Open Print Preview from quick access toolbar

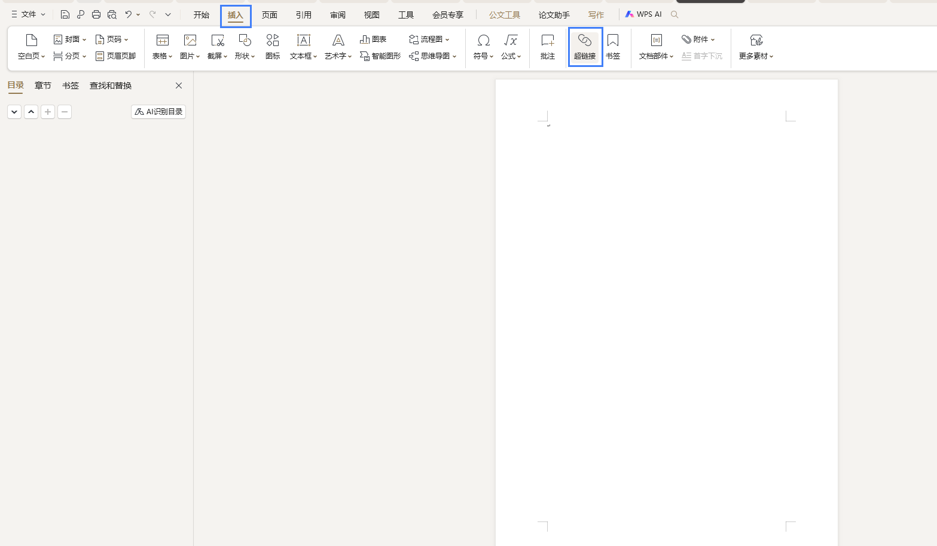click(x=112, y=14)
